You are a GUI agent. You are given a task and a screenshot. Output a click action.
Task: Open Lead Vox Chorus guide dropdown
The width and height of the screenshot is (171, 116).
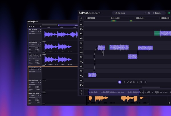35,72
